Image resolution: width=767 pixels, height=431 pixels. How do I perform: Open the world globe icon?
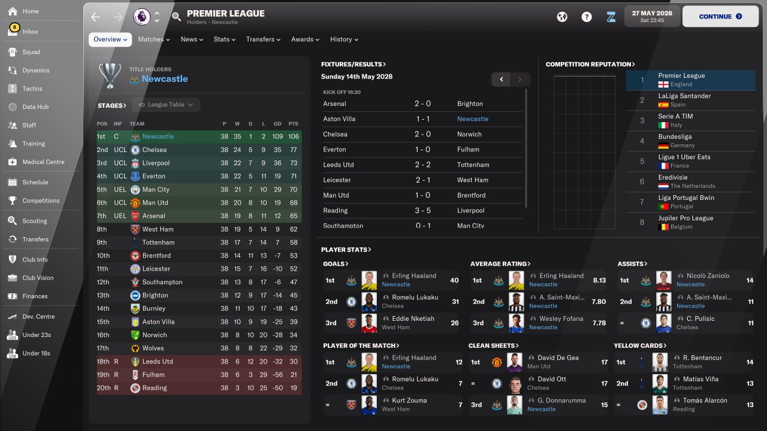[561, 17]
